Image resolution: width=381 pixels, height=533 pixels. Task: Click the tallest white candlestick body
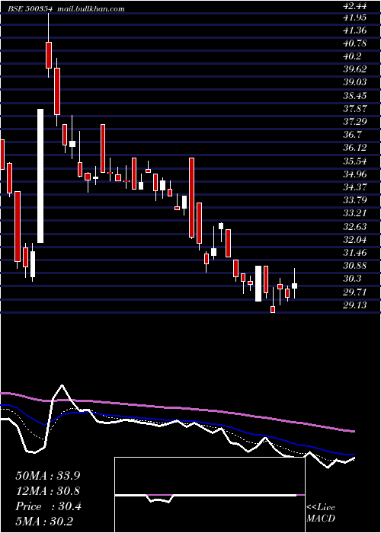[40, 176]
